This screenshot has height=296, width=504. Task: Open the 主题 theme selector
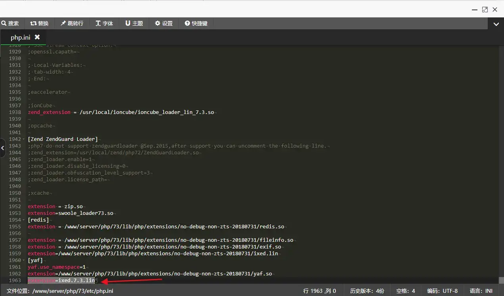click(134, 23)
